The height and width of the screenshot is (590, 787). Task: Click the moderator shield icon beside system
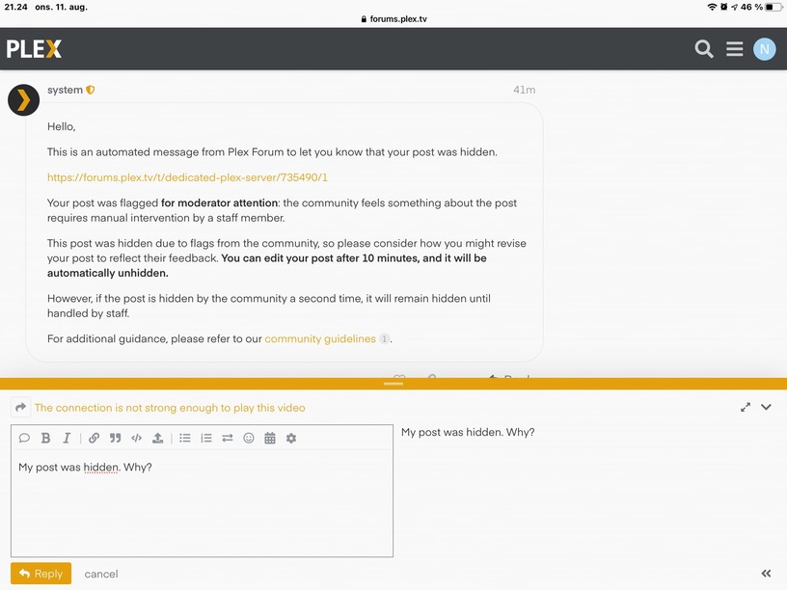(91, 90)
